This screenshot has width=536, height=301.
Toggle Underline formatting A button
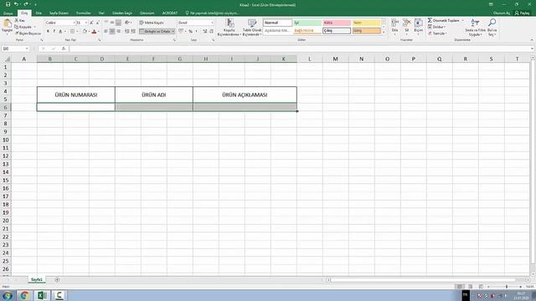pyautogui.click(x=60, y=31)
